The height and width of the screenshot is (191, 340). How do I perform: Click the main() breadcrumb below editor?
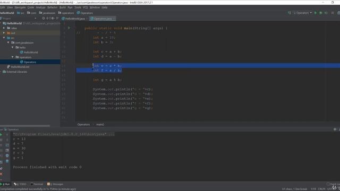[100, 125]
